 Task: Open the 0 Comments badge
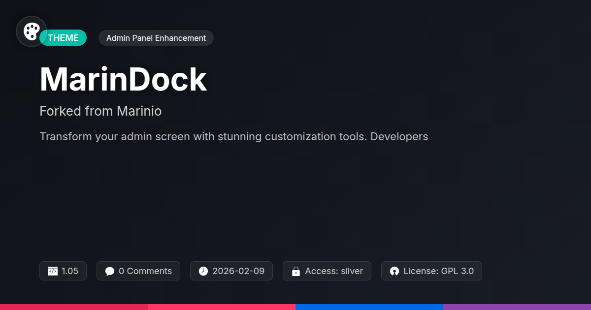[138, 271]
